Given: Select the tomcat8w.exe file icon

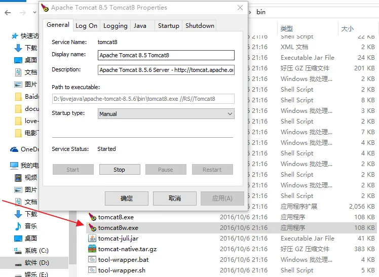Looking at the screenshot, I should click(x=92, y=227).
